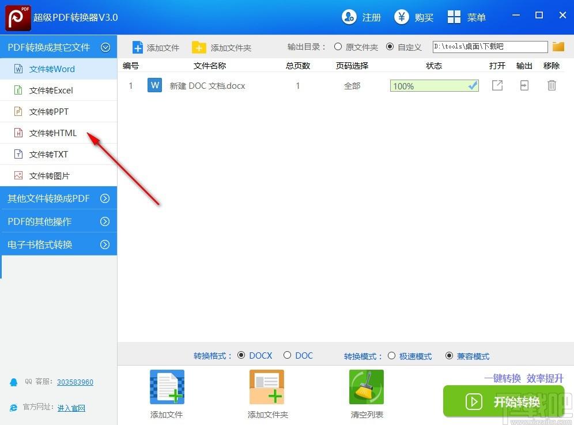Open the 菜单 menu grid

tap(467, 17)
